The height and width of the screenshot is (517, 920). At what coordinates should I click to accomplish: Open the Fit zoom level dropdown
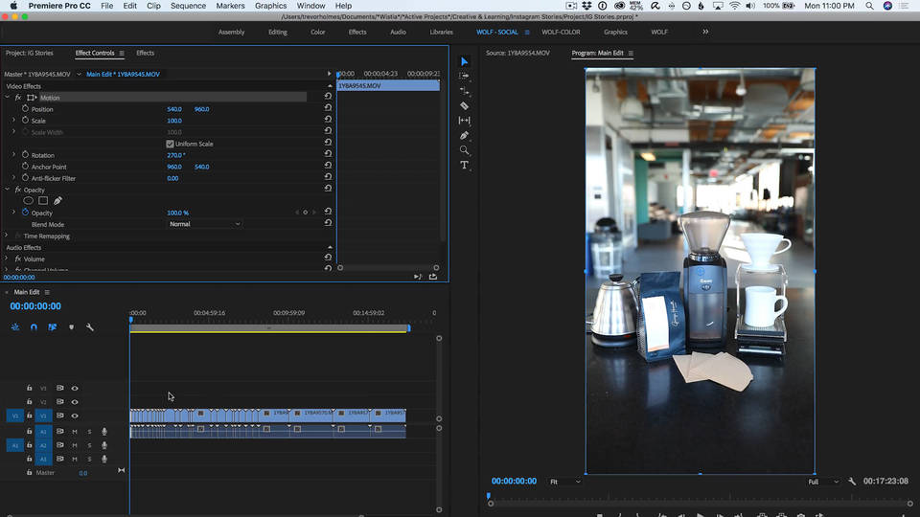pos(564,482)
